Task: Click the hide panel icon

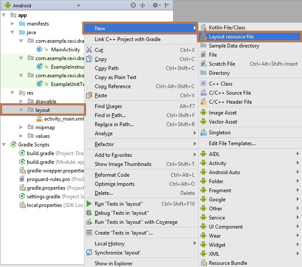Action: 167,5
